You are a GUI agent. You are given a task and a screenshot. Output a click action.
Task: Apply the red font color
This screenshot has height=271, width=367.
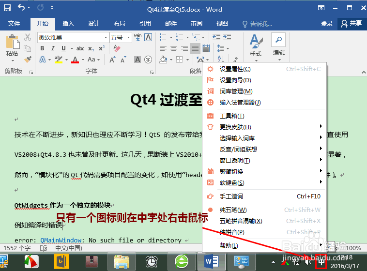point(75,60)
